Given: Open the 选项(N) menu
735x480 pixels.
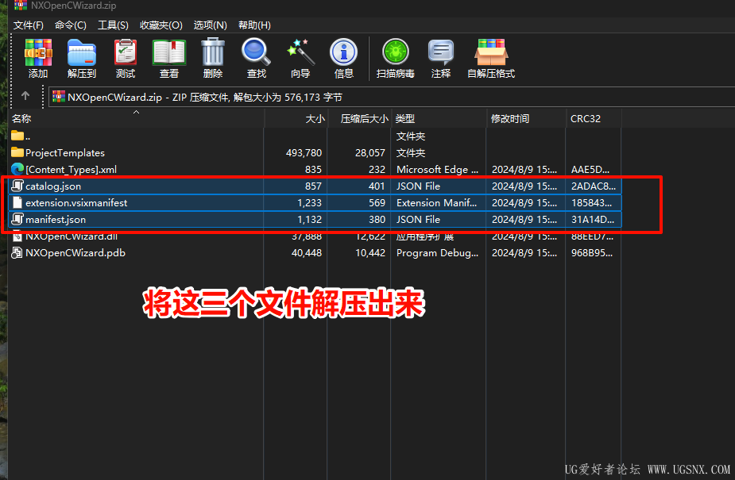Looking at the screenshot, I should click(209, 25).
